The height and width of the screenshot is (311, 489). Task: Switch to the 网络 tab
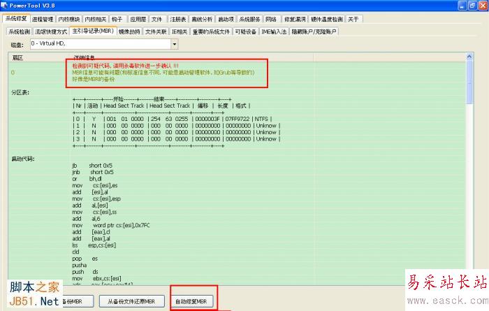click(x=271, y=20)
